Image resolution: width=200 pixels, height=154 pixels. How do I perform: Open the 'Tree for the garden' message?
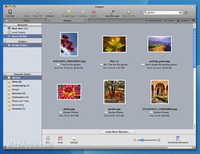point(71,65)
